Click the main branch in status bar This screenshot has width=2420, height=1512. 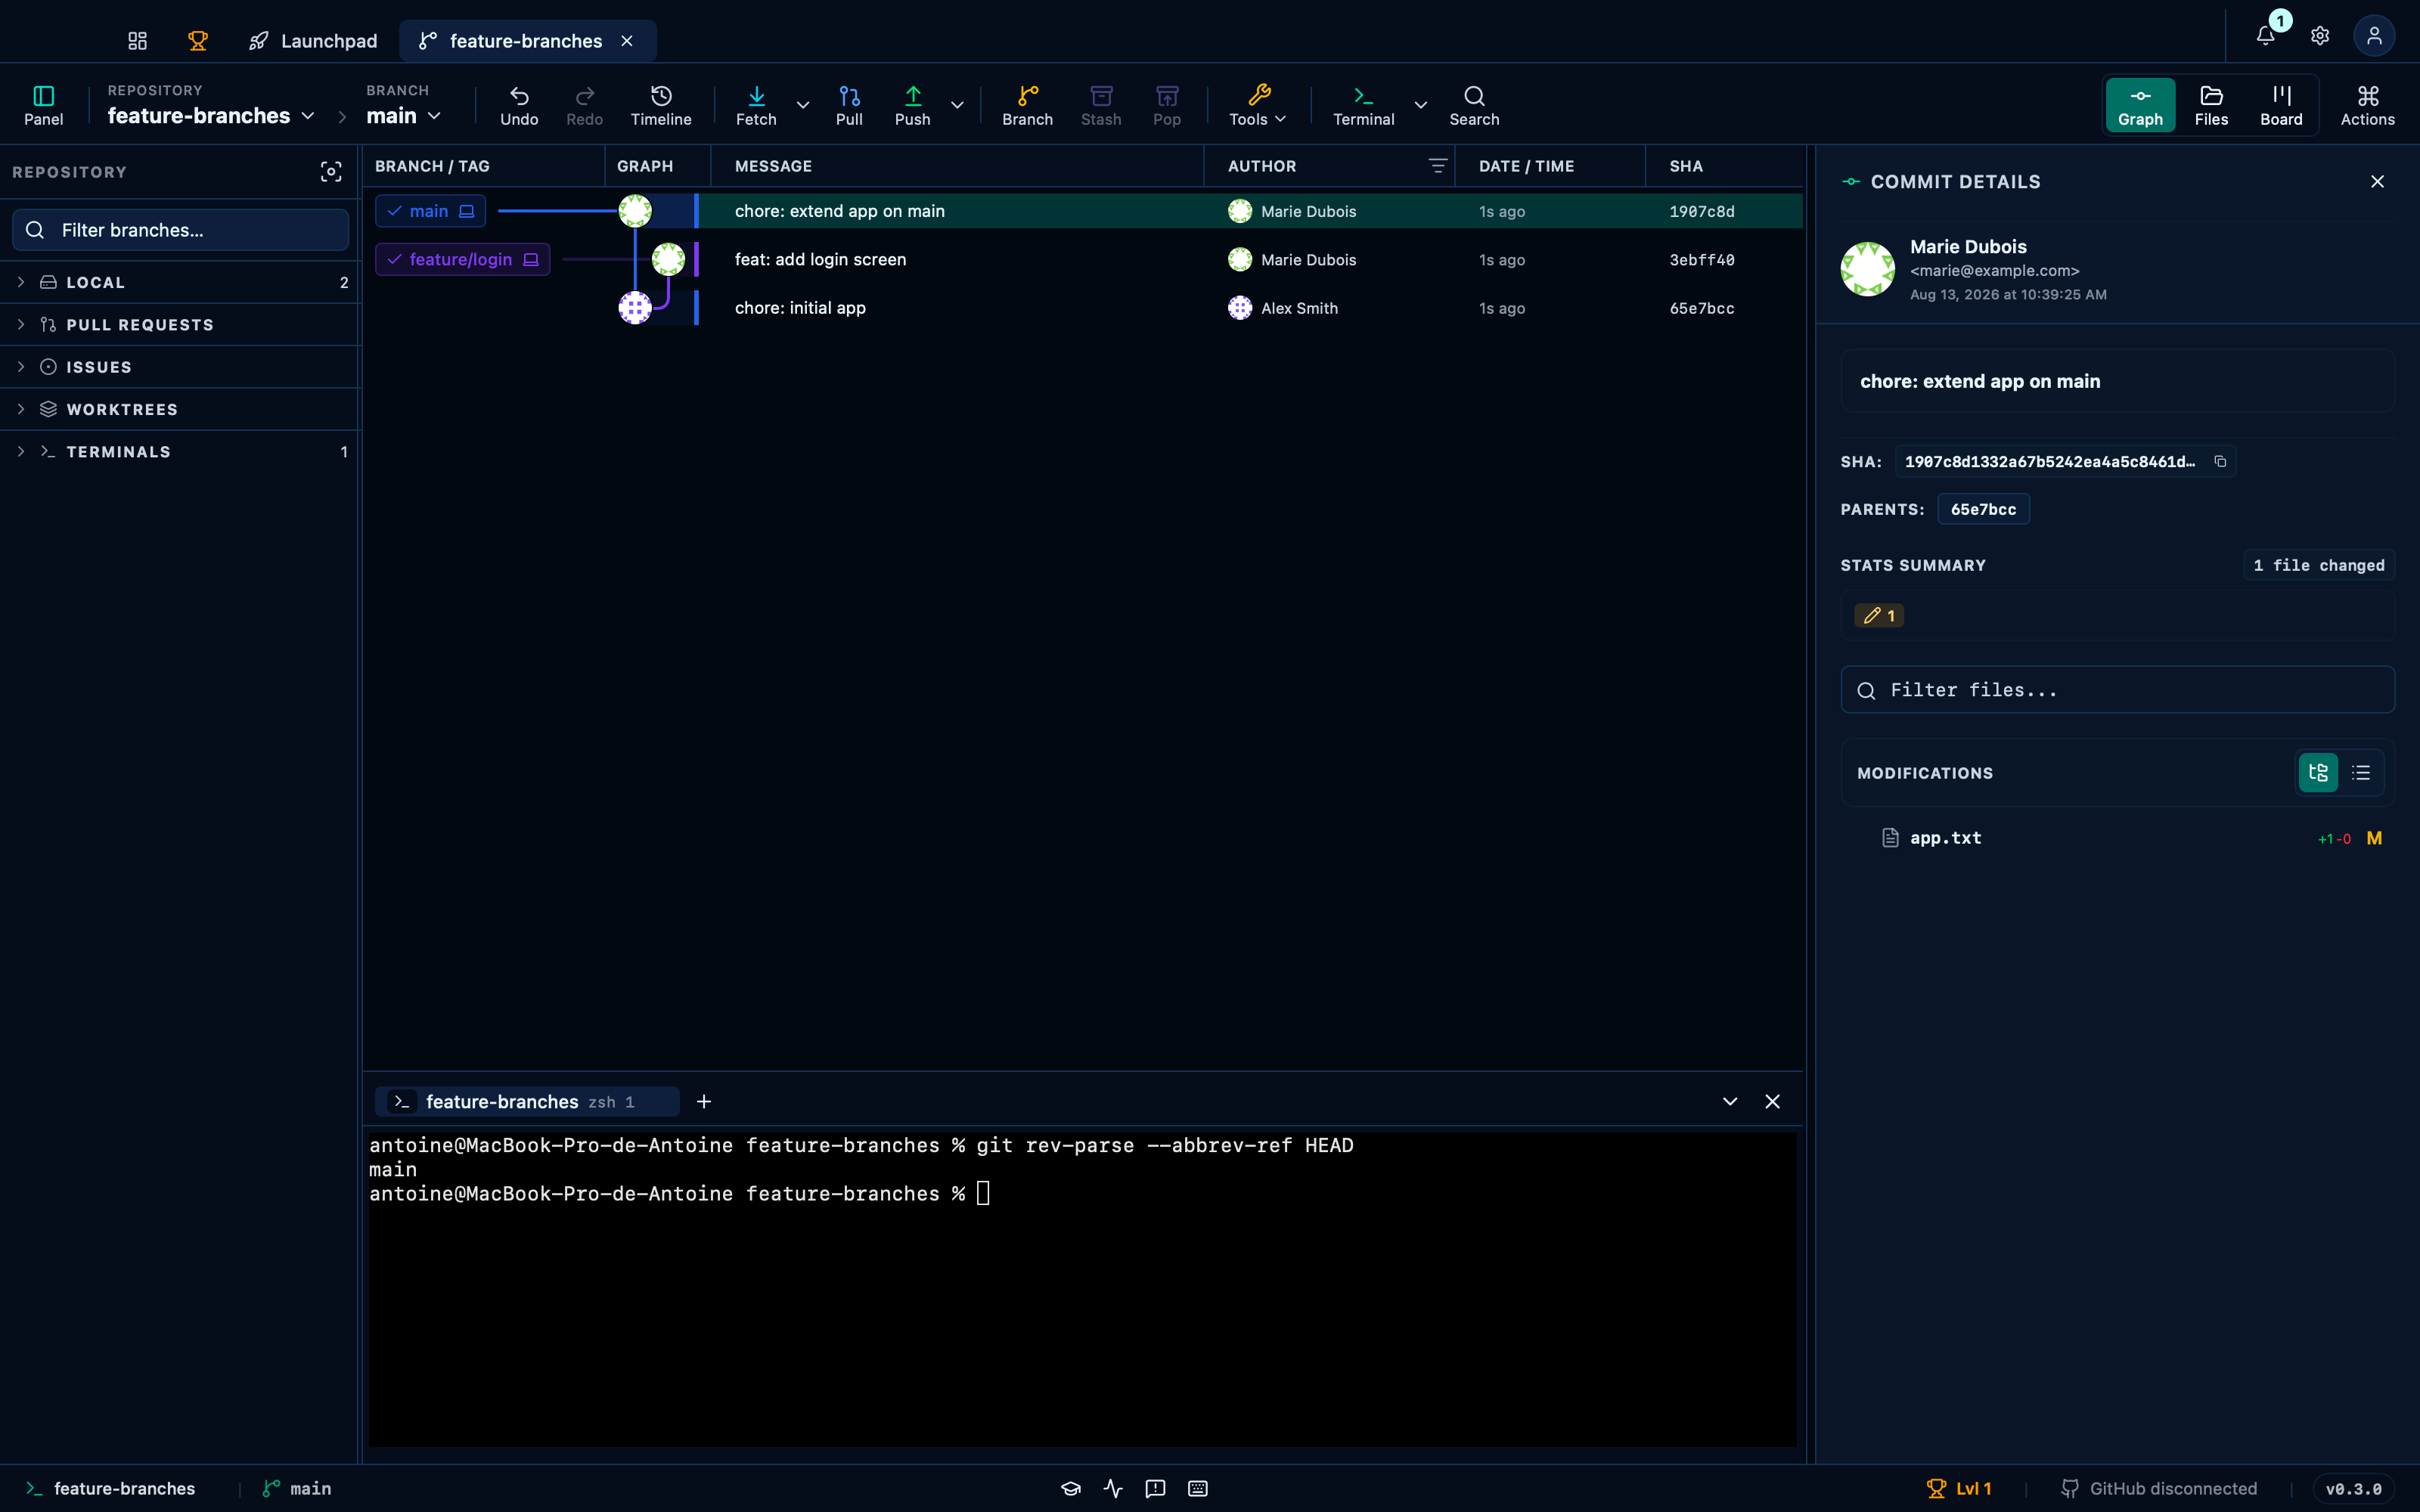coord(297,1488)
